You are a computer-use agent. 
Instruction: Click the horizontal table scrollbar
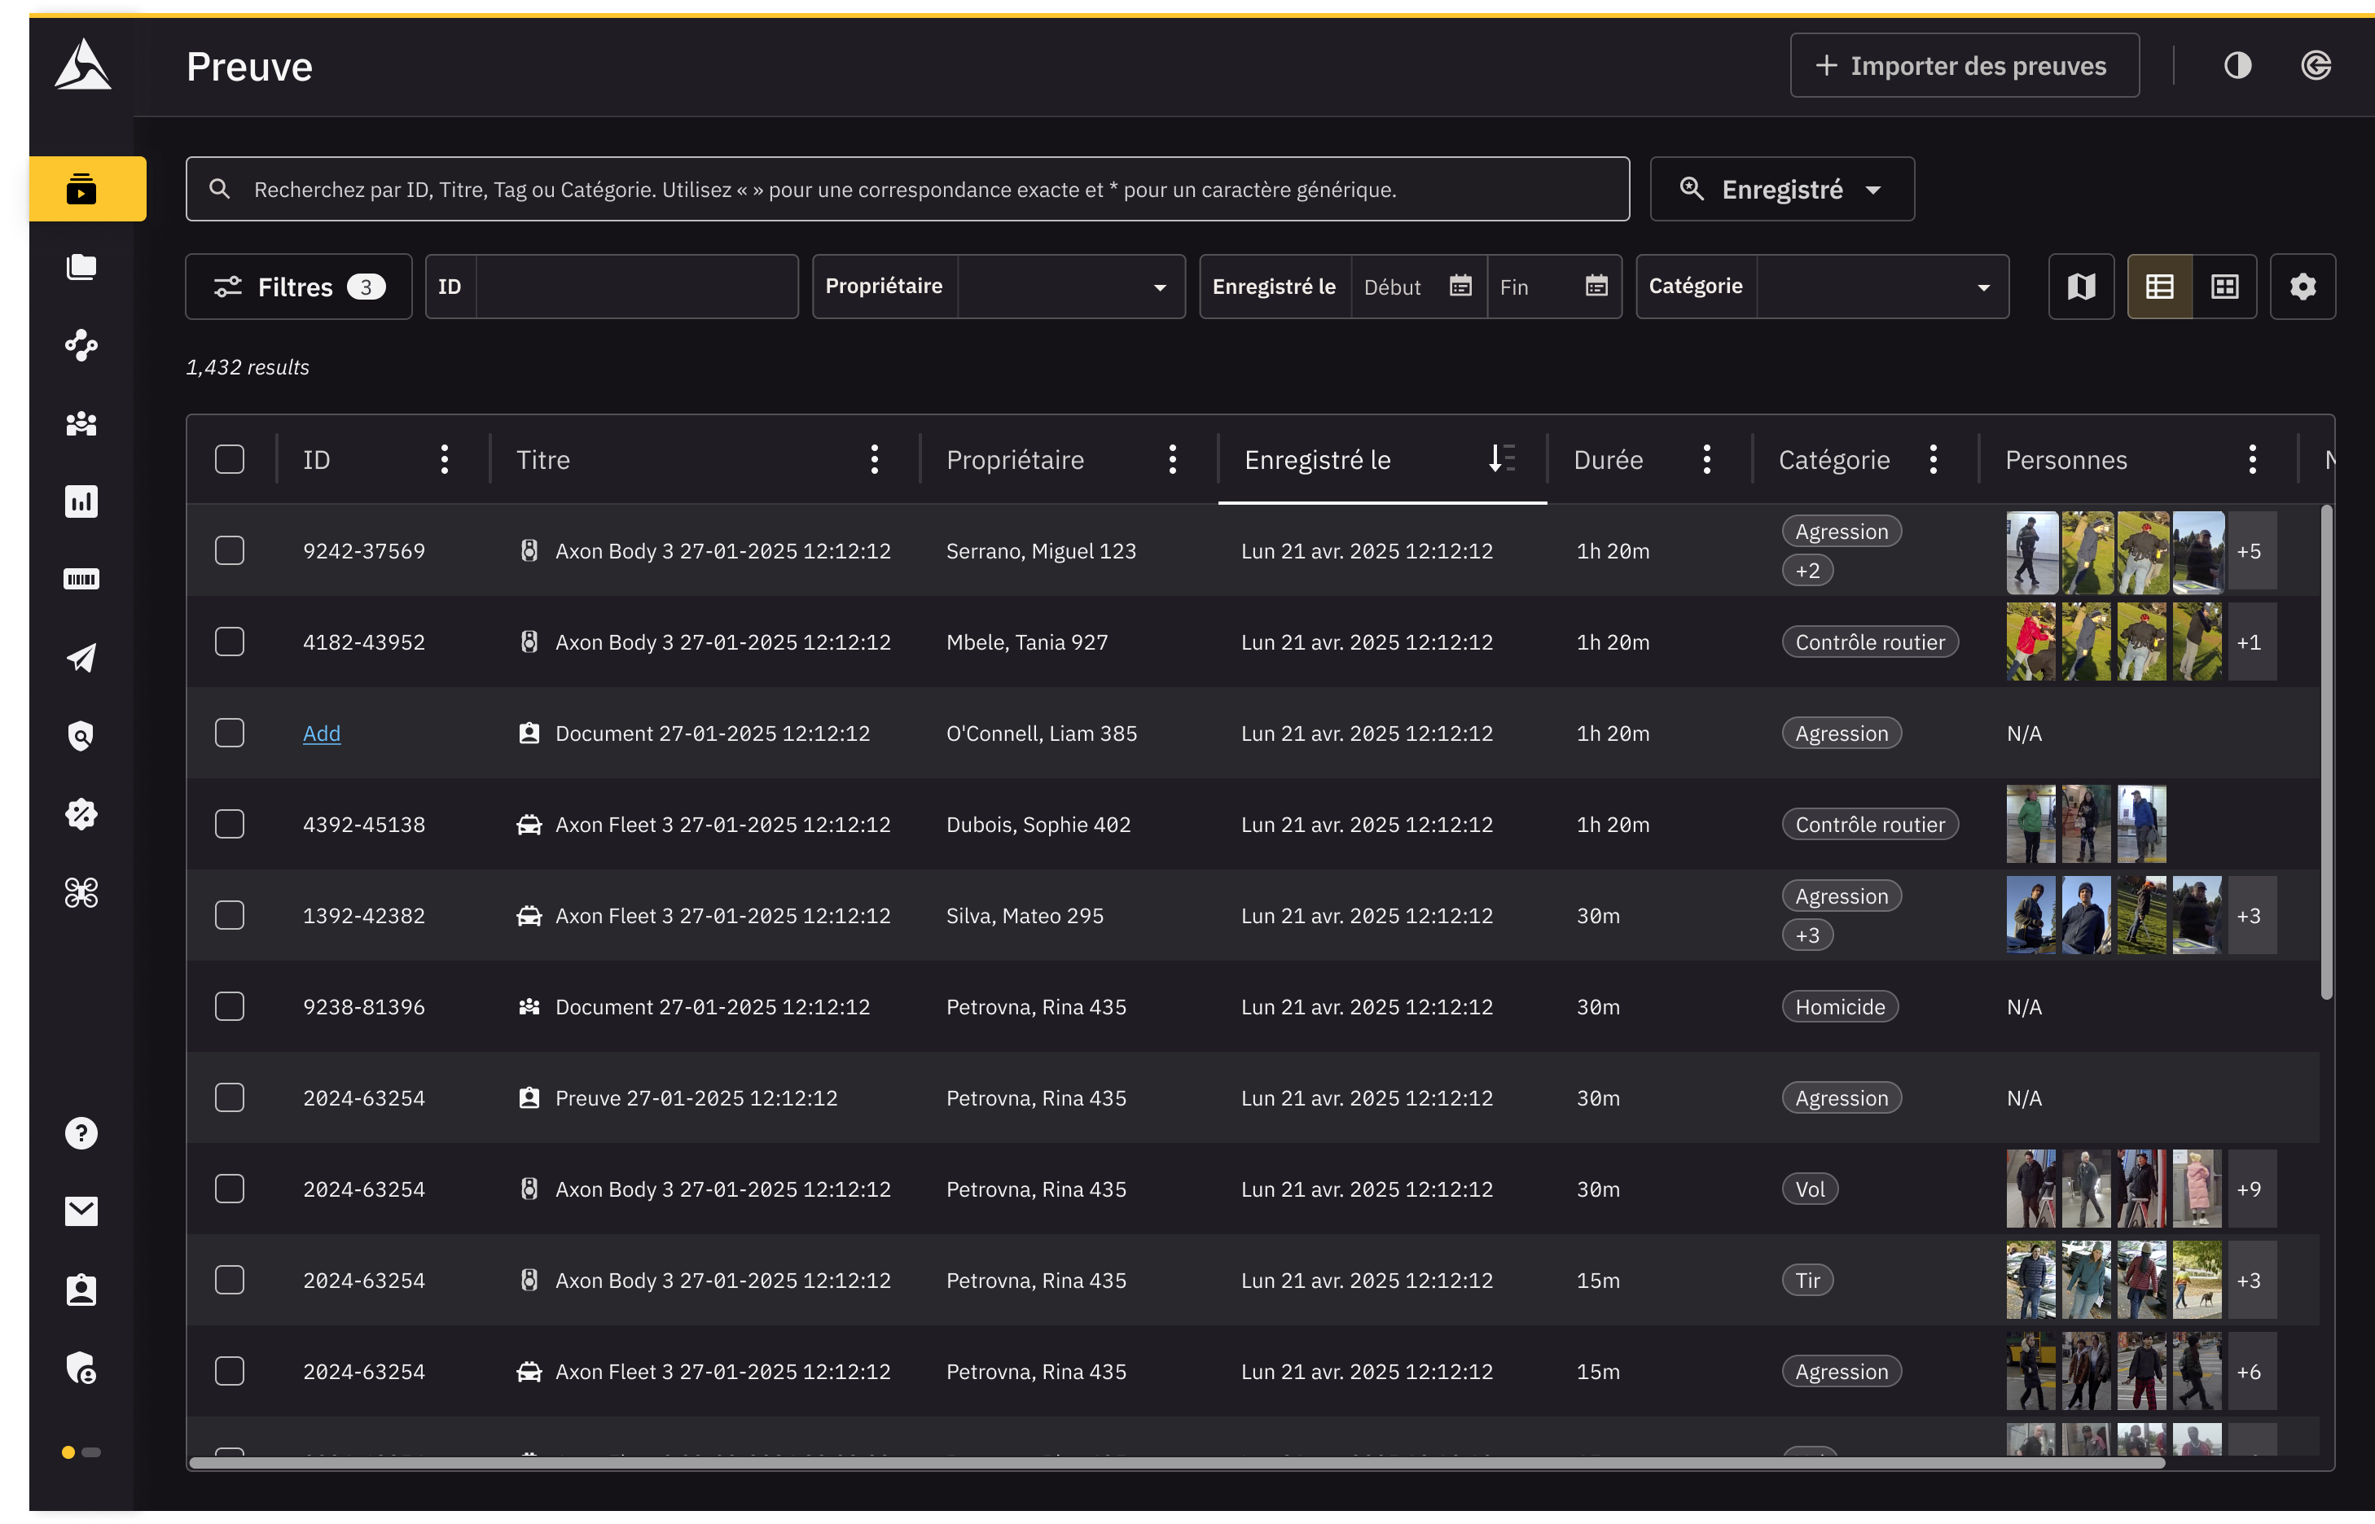pyautogui.click(x=1176, y=1461)
